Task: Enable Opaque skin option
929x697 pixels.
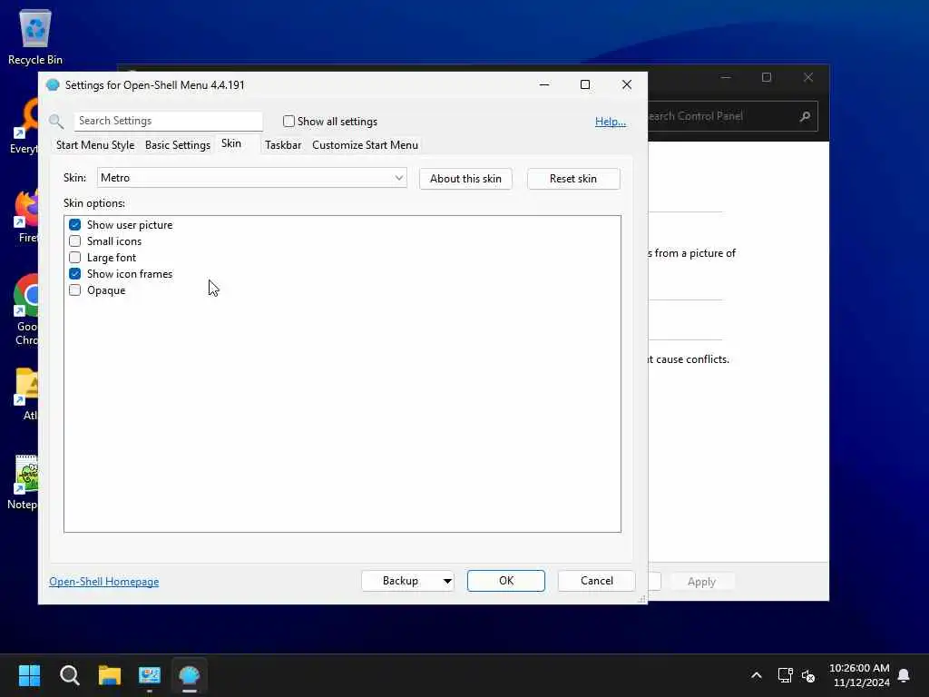Action: [x=74, y=290]
